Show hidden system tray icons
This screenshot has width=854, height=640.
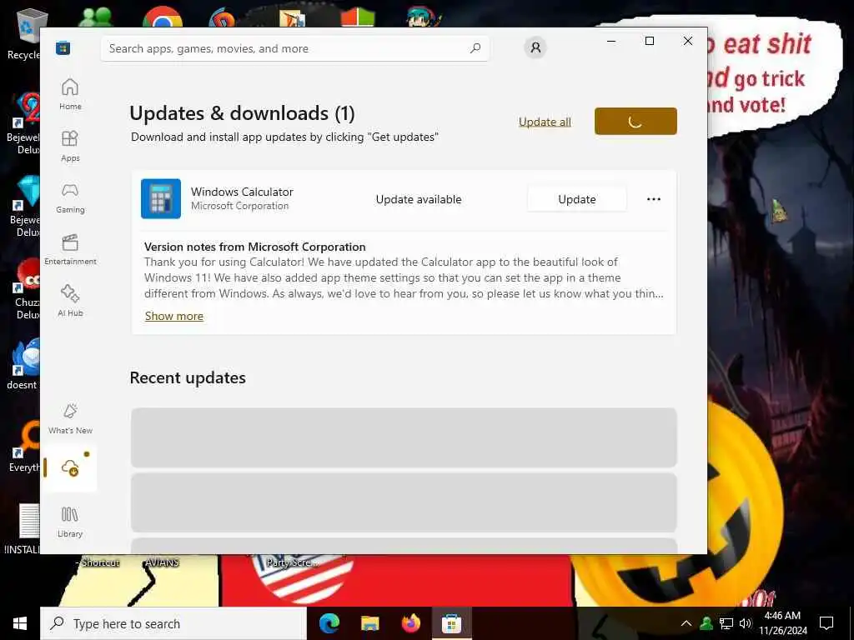[686, 623]
